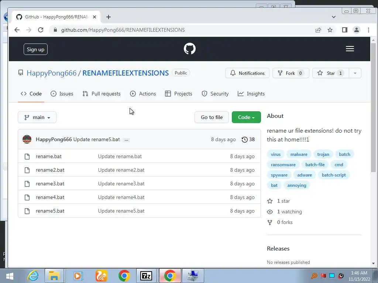Click the spyware topic tag
The image size is (378, 283).
coord(279,175)
